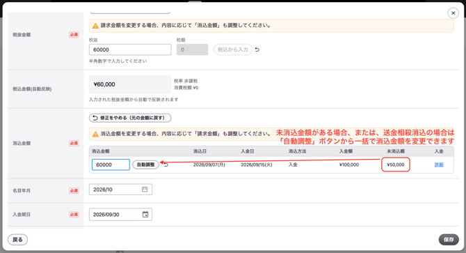Click 入金日 value 2026/09/15(火)
Image resolution: width=466 pixels, height=253 pixels.
tap(257, 164)
